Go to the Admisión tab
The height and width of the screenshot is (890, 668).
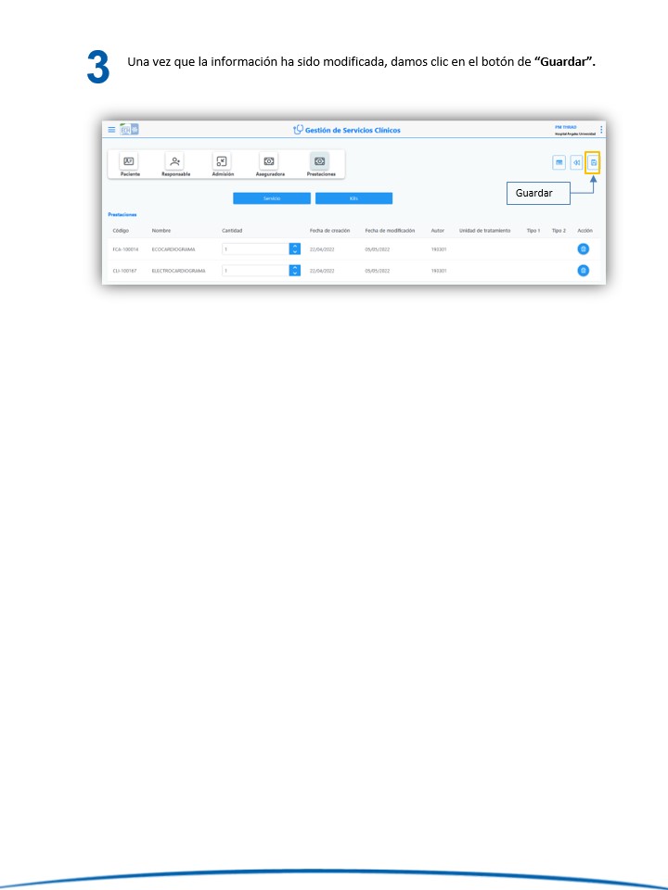pyautogui.click(x=223, y=164)
